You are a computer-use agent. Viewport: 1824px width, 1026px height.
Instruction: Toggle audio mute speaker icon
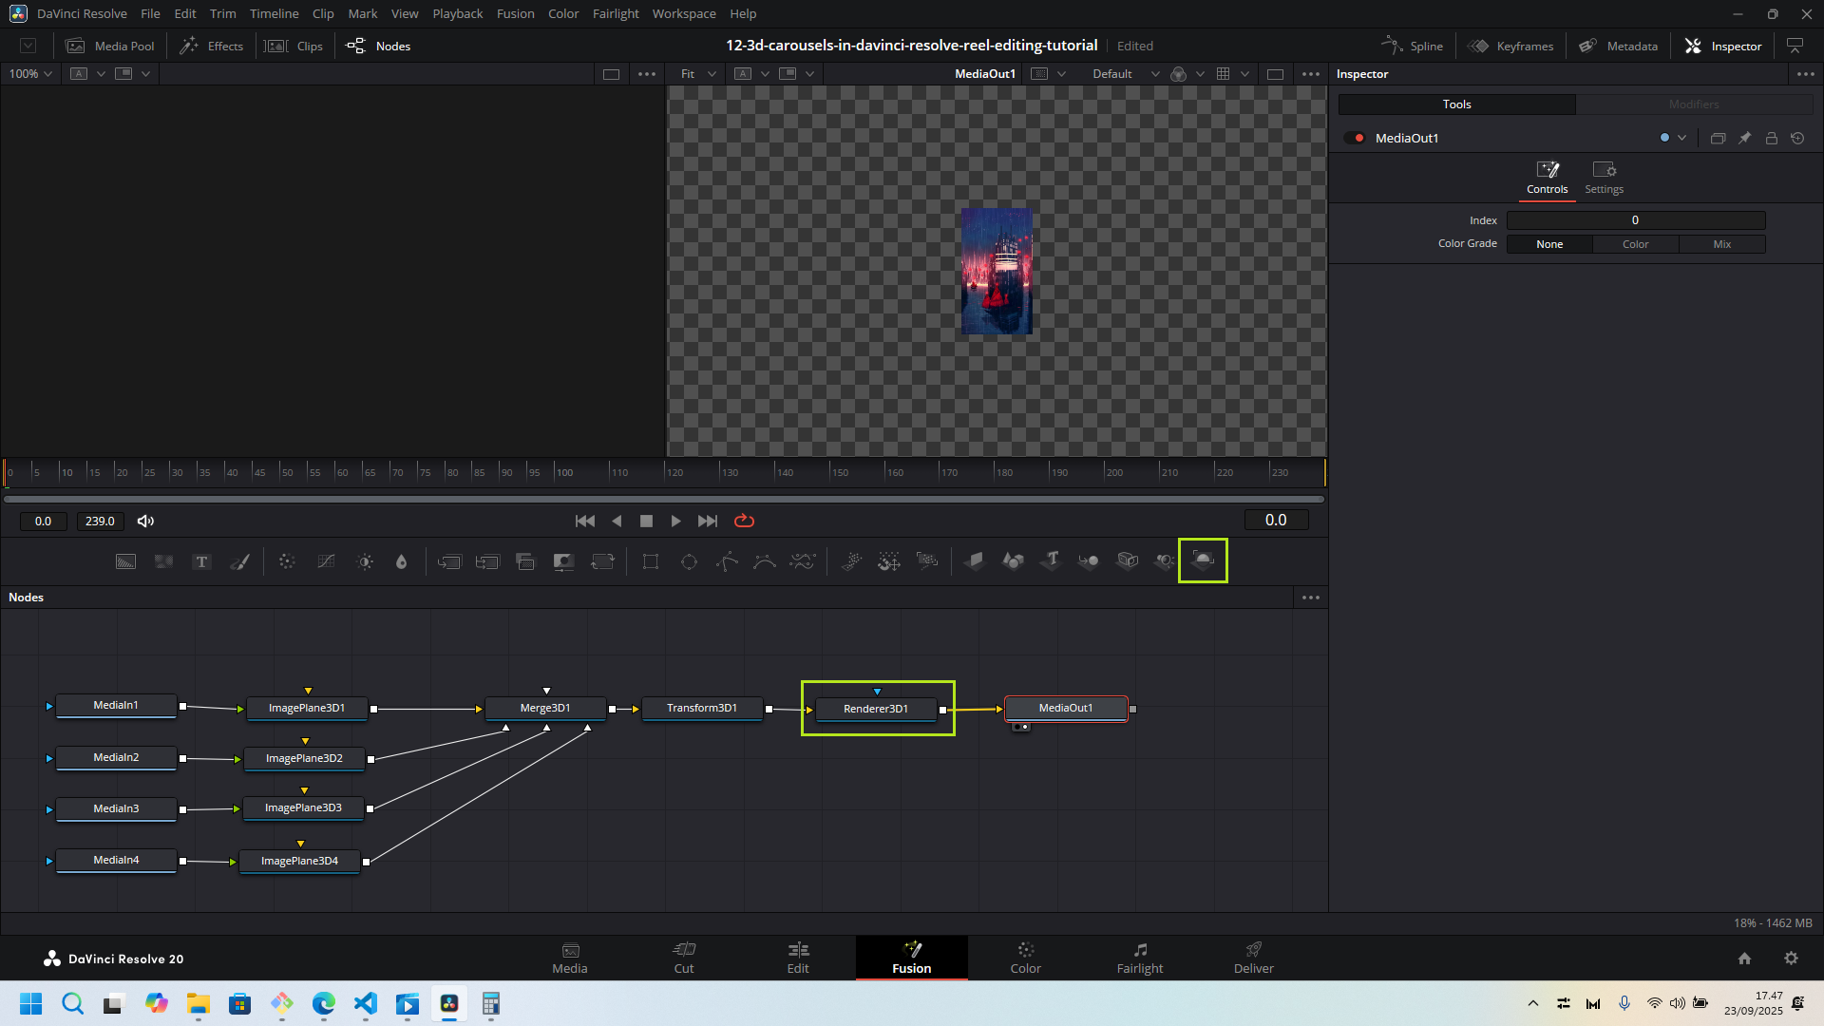click(x=145, y=521)
